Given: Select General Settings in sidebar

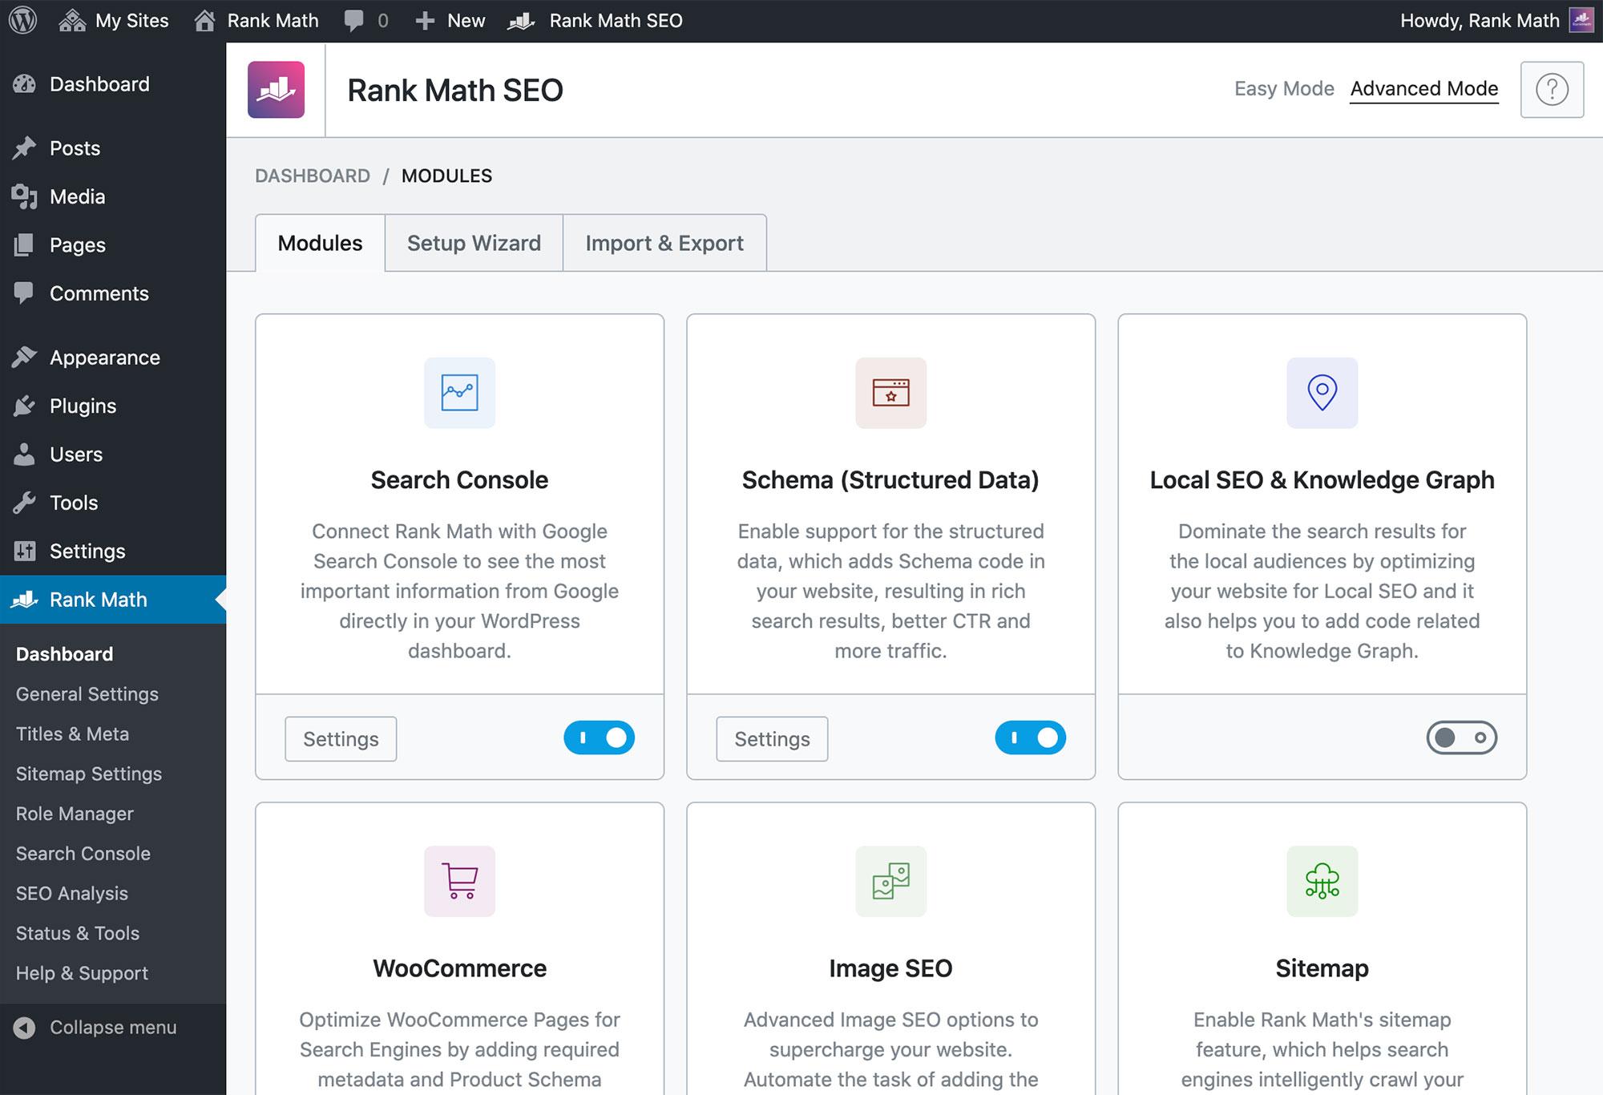Looking at the screenshot, I should pyautogui.click(x=87, y=692).
